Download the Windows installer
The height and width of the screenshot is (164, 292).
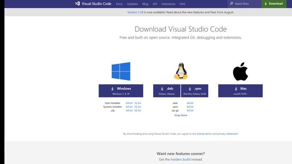[121, 91]
